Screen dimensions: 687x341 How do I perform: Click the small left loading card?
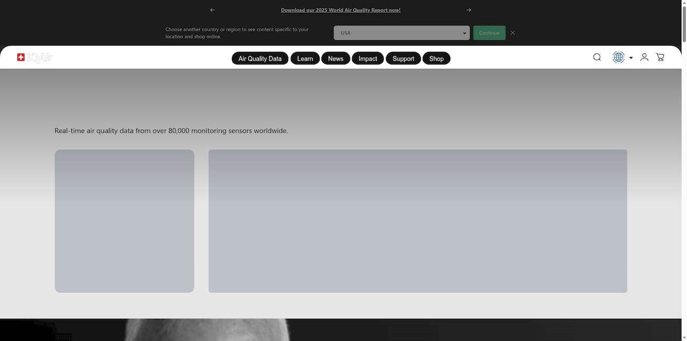(x=125, y=221)
